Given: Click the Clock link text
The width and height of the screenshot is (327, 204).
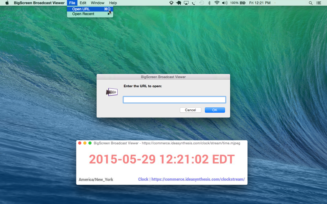Looking at the screenshot, I should click(143, 179).
